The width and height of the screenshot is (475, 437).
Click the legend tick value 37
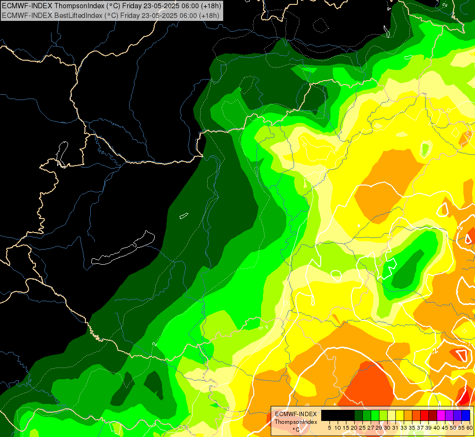tap(420, 428)
